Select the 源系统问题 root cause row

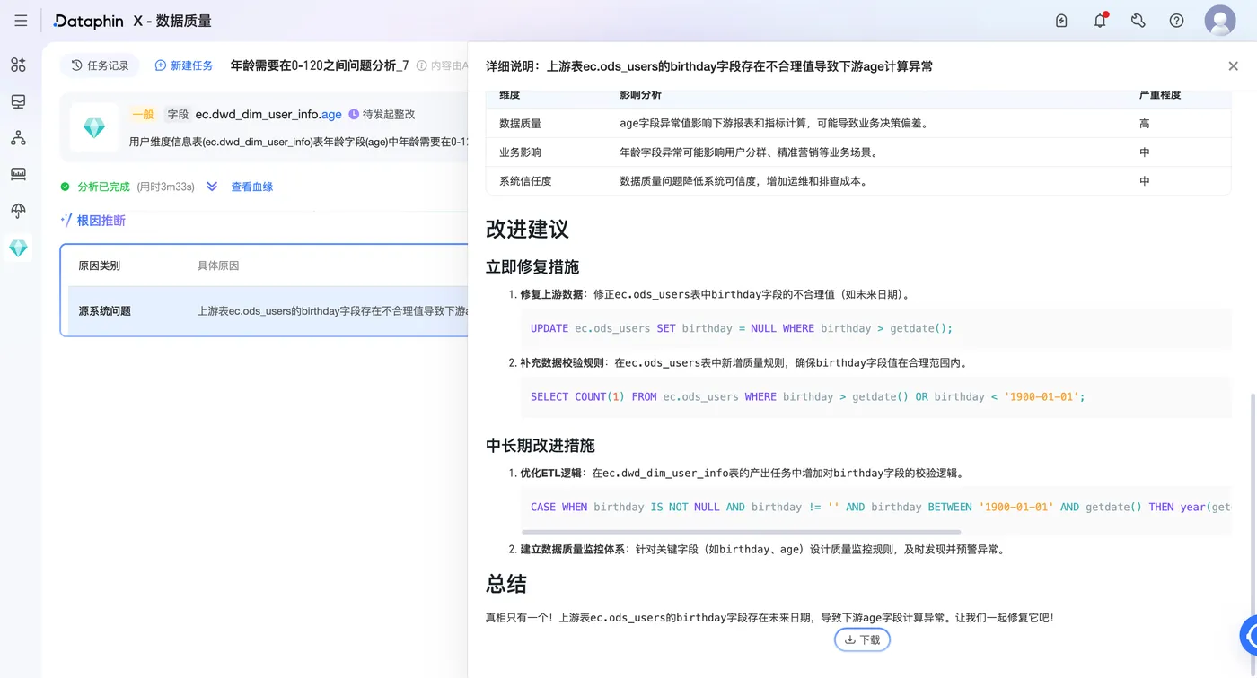(x=268, y=311)
